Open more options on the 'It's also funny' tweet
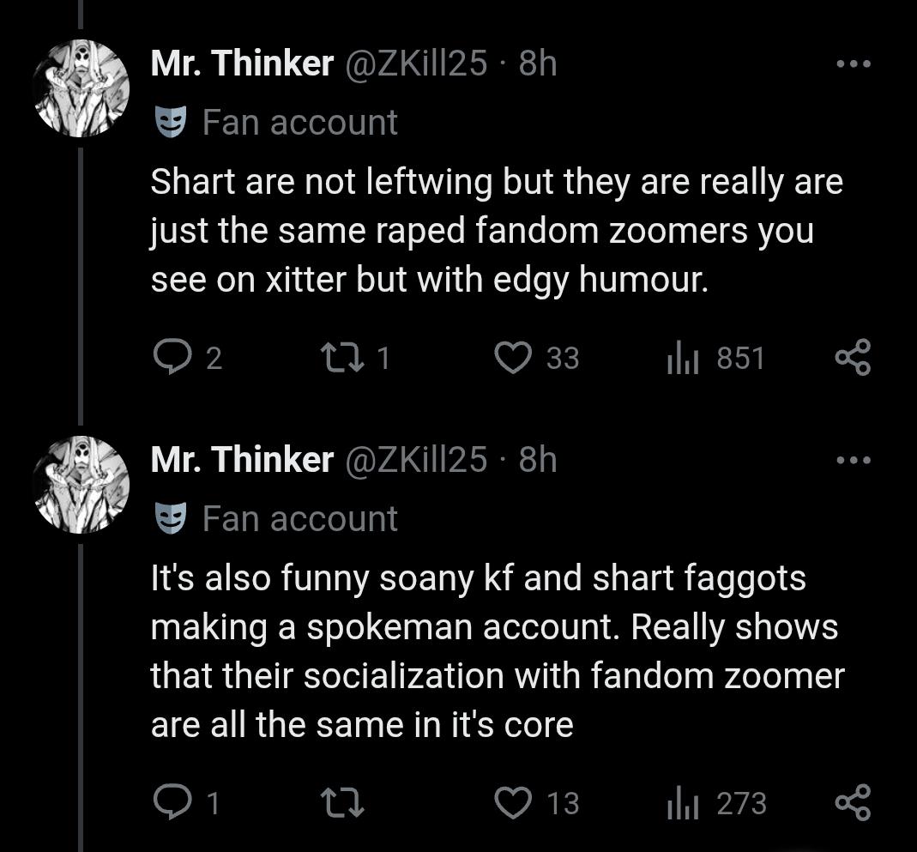 pyautogui.click(x=854, y=461)
